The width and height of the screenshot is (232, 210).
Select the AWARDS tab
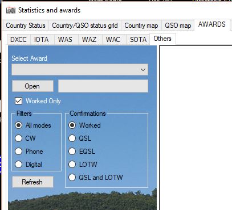(212, 24)
